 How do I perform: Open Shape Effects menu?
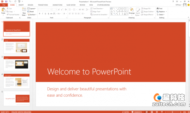pyautogui.click(x=148, y=15)
